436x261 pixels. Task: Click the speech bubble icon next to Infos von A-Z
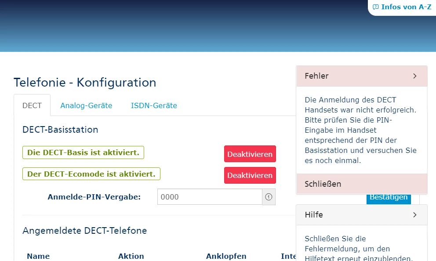(376, 7)
